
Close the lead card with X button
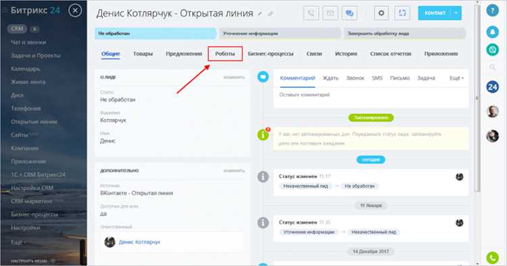75,11
